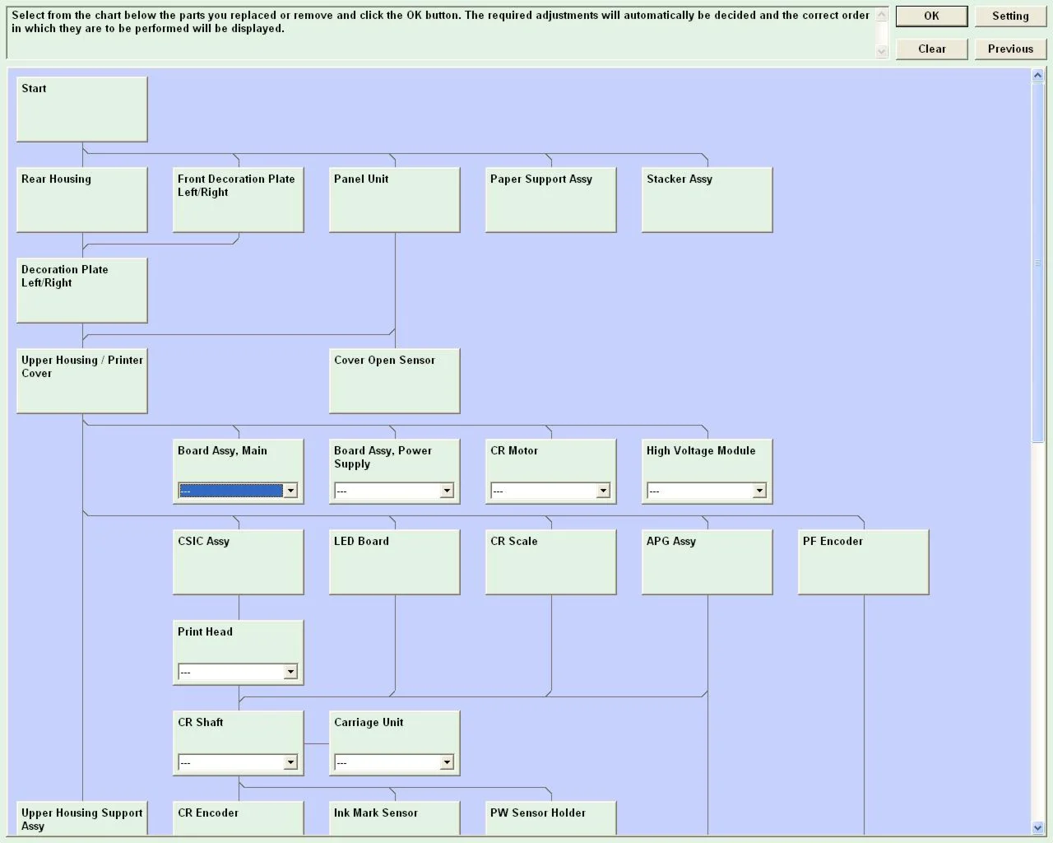Click the OK button
This screenshot has width=1053, height=843.
tap(931, 16)
